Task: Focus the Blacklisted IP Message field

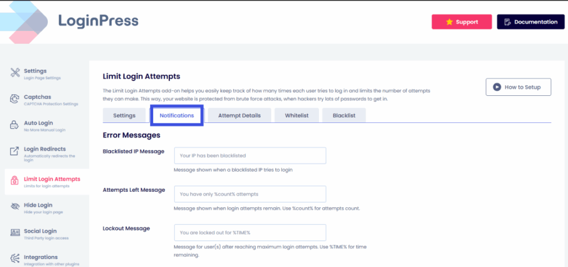Action: (250, 156)
